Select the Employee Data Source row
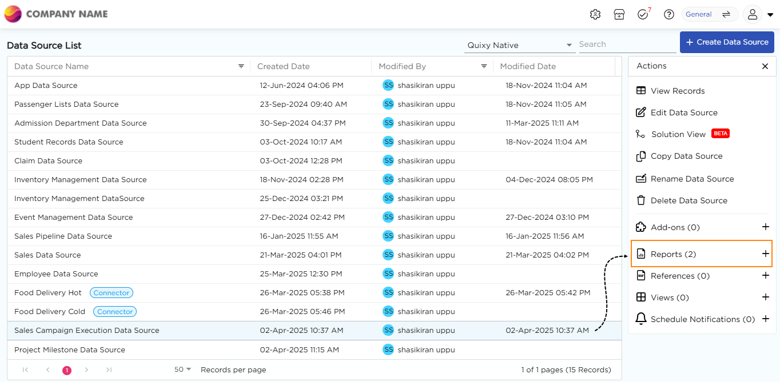The height and width of the screenshot is (382, 780). (56, 274)
